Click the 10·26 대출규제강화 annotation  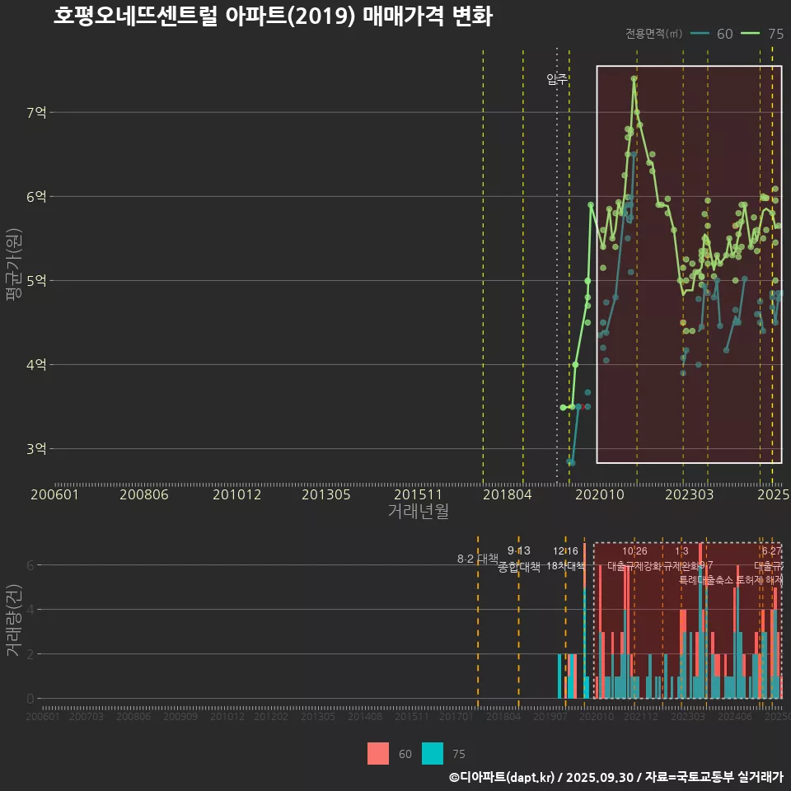coord(634,559)
